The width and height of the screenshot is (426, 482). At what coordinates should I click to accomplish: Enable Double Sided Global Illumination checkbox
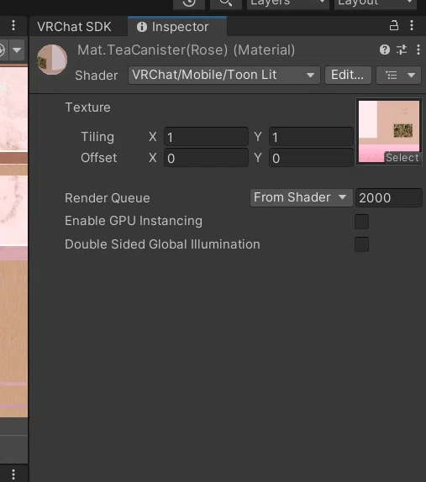[x=361, y=244]
